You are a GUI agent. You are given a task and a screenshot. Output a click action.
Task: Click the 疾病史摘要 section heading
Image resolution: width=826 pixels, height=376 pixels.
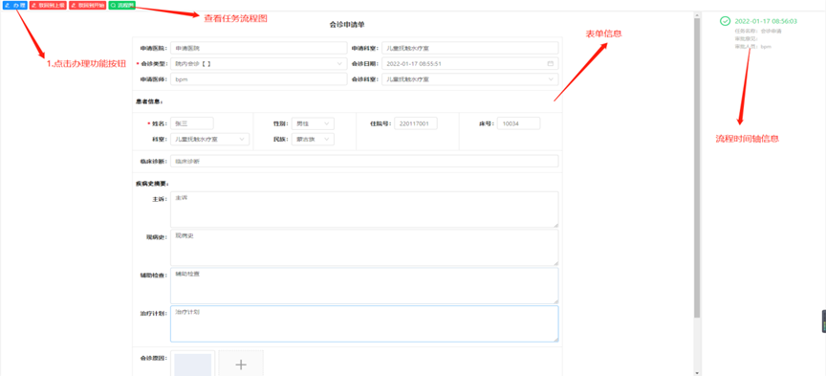click(x=152, y=184)
